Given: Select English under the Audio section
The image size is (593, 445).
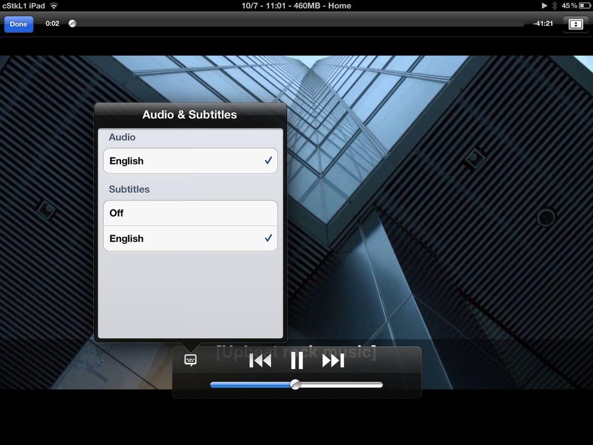Looking at the screenshot, I should (x=190, y=161).
